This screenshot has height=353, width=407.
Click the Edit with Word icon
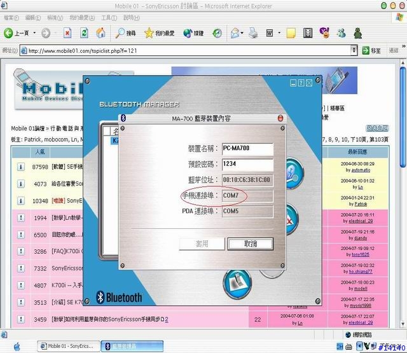coord(270,33)
